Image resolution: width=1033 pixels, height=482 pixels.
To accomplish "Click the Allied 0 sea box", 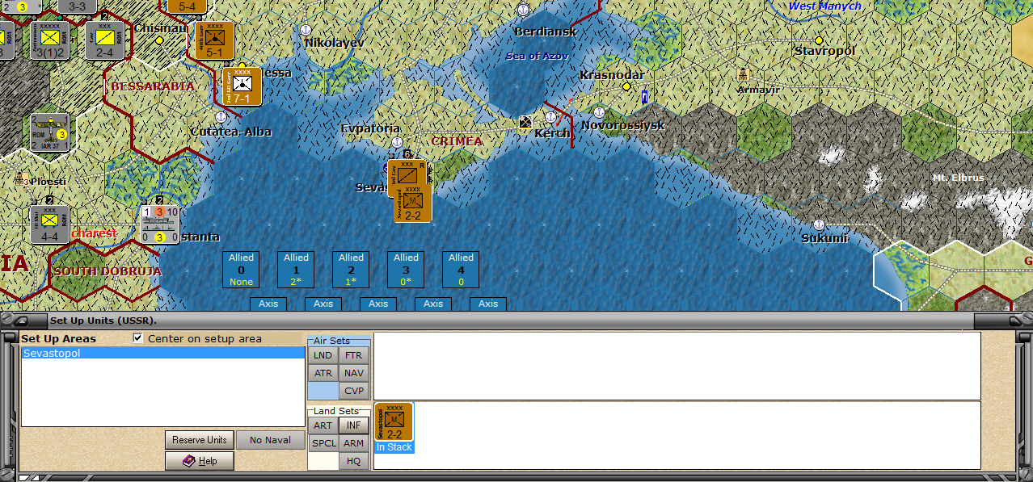I will pyautogui.click(x=241, y=270).
